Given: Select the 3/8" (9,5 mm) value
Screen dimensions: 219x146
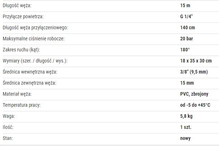Looking at the screenshot, I should (x=194, y=72).
